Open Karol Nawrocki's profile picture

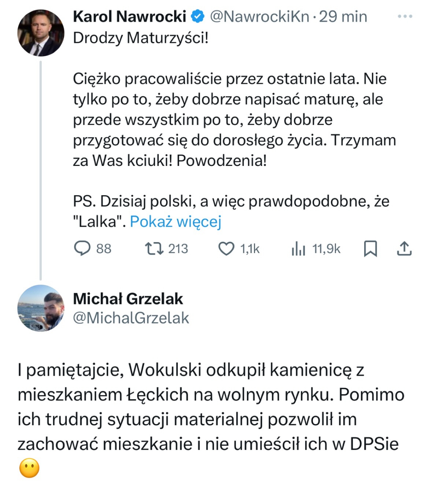pos(41,33)
